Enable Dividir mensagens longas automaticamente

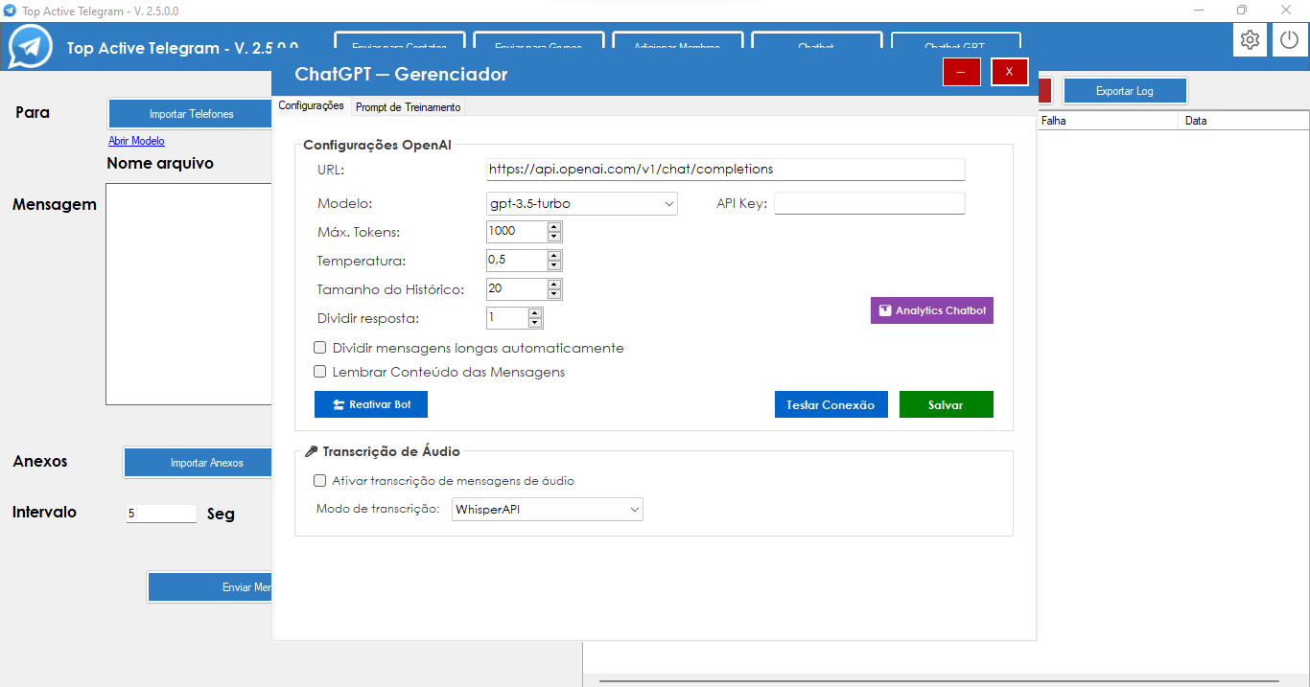pyautogui.click(x=320, y=348)
